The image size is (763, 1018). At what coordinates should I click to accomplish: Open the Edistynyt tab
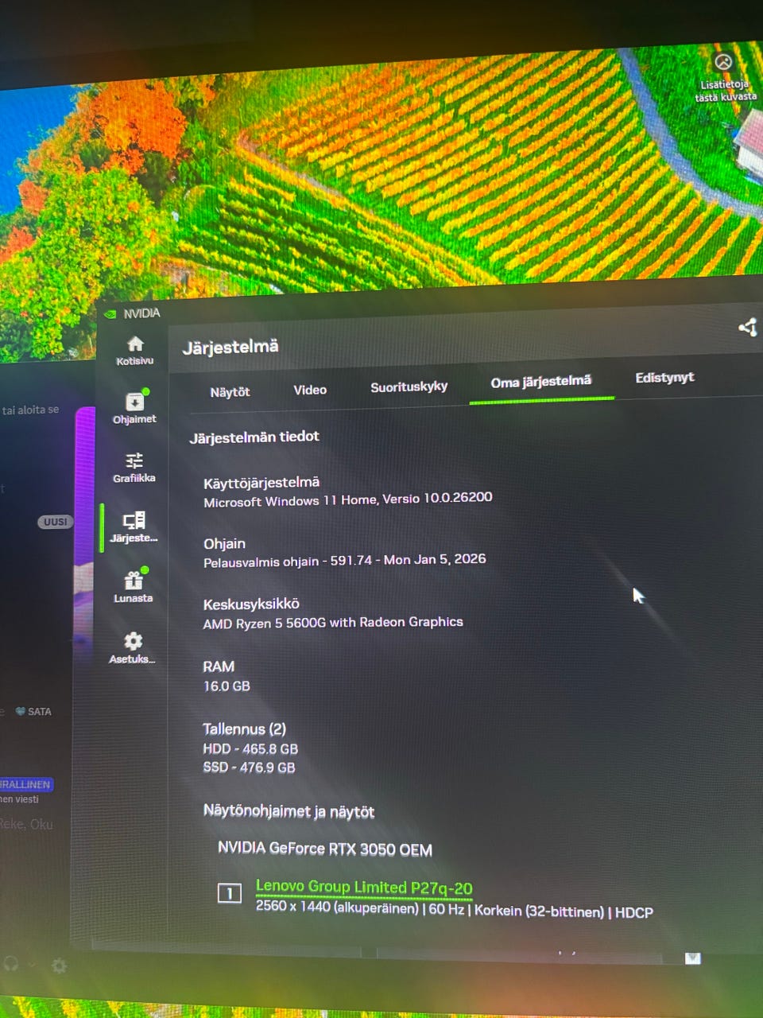[664, 377]
